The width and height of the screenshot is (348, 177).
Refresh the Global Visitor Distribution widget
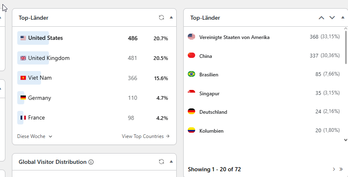pos(161,162)
